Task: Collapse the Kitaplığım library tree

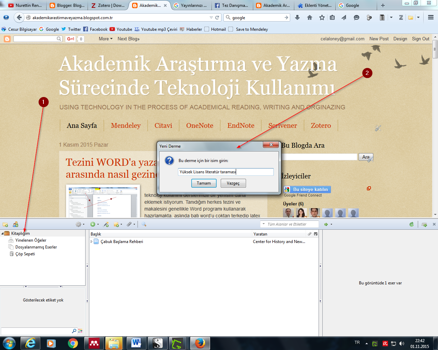Action: [3, 233]
